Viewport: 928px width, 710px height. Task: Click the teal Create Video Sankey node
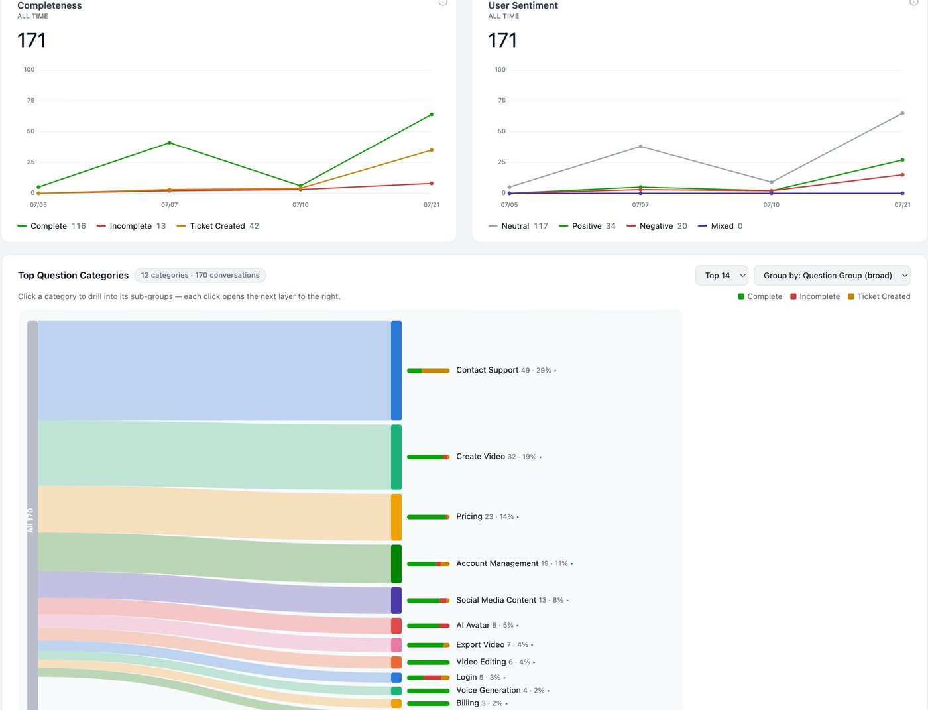click(396, 457)
